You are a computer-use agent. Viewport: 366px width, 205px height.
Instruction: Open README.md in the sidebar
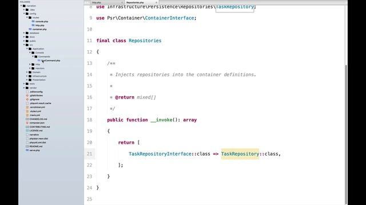pyautogui.click(x=36, y=146)
